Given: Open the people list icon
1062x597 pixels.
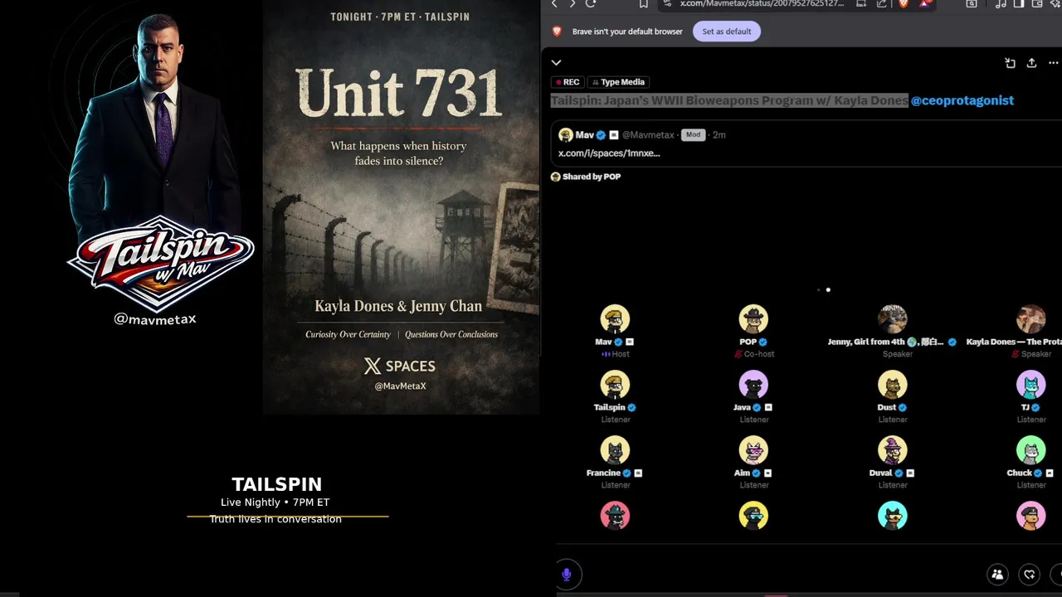Looking at the screenshot, I should tap(997, 574).
